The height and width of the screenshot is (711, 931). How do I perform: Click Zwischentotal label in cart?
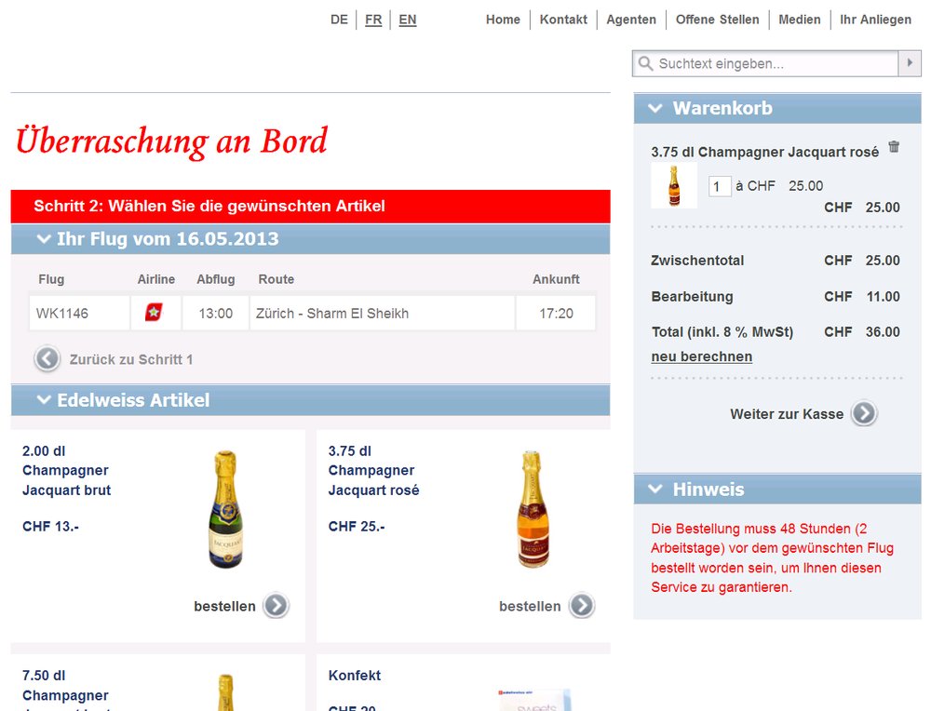click(x=697, y=261)
